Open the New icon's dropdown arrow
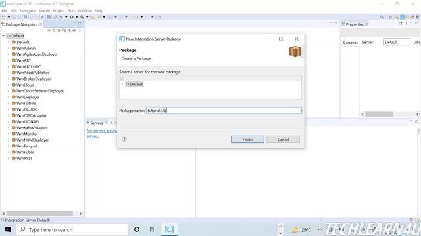This screenshot has width=421, height=236. [9, 17]
